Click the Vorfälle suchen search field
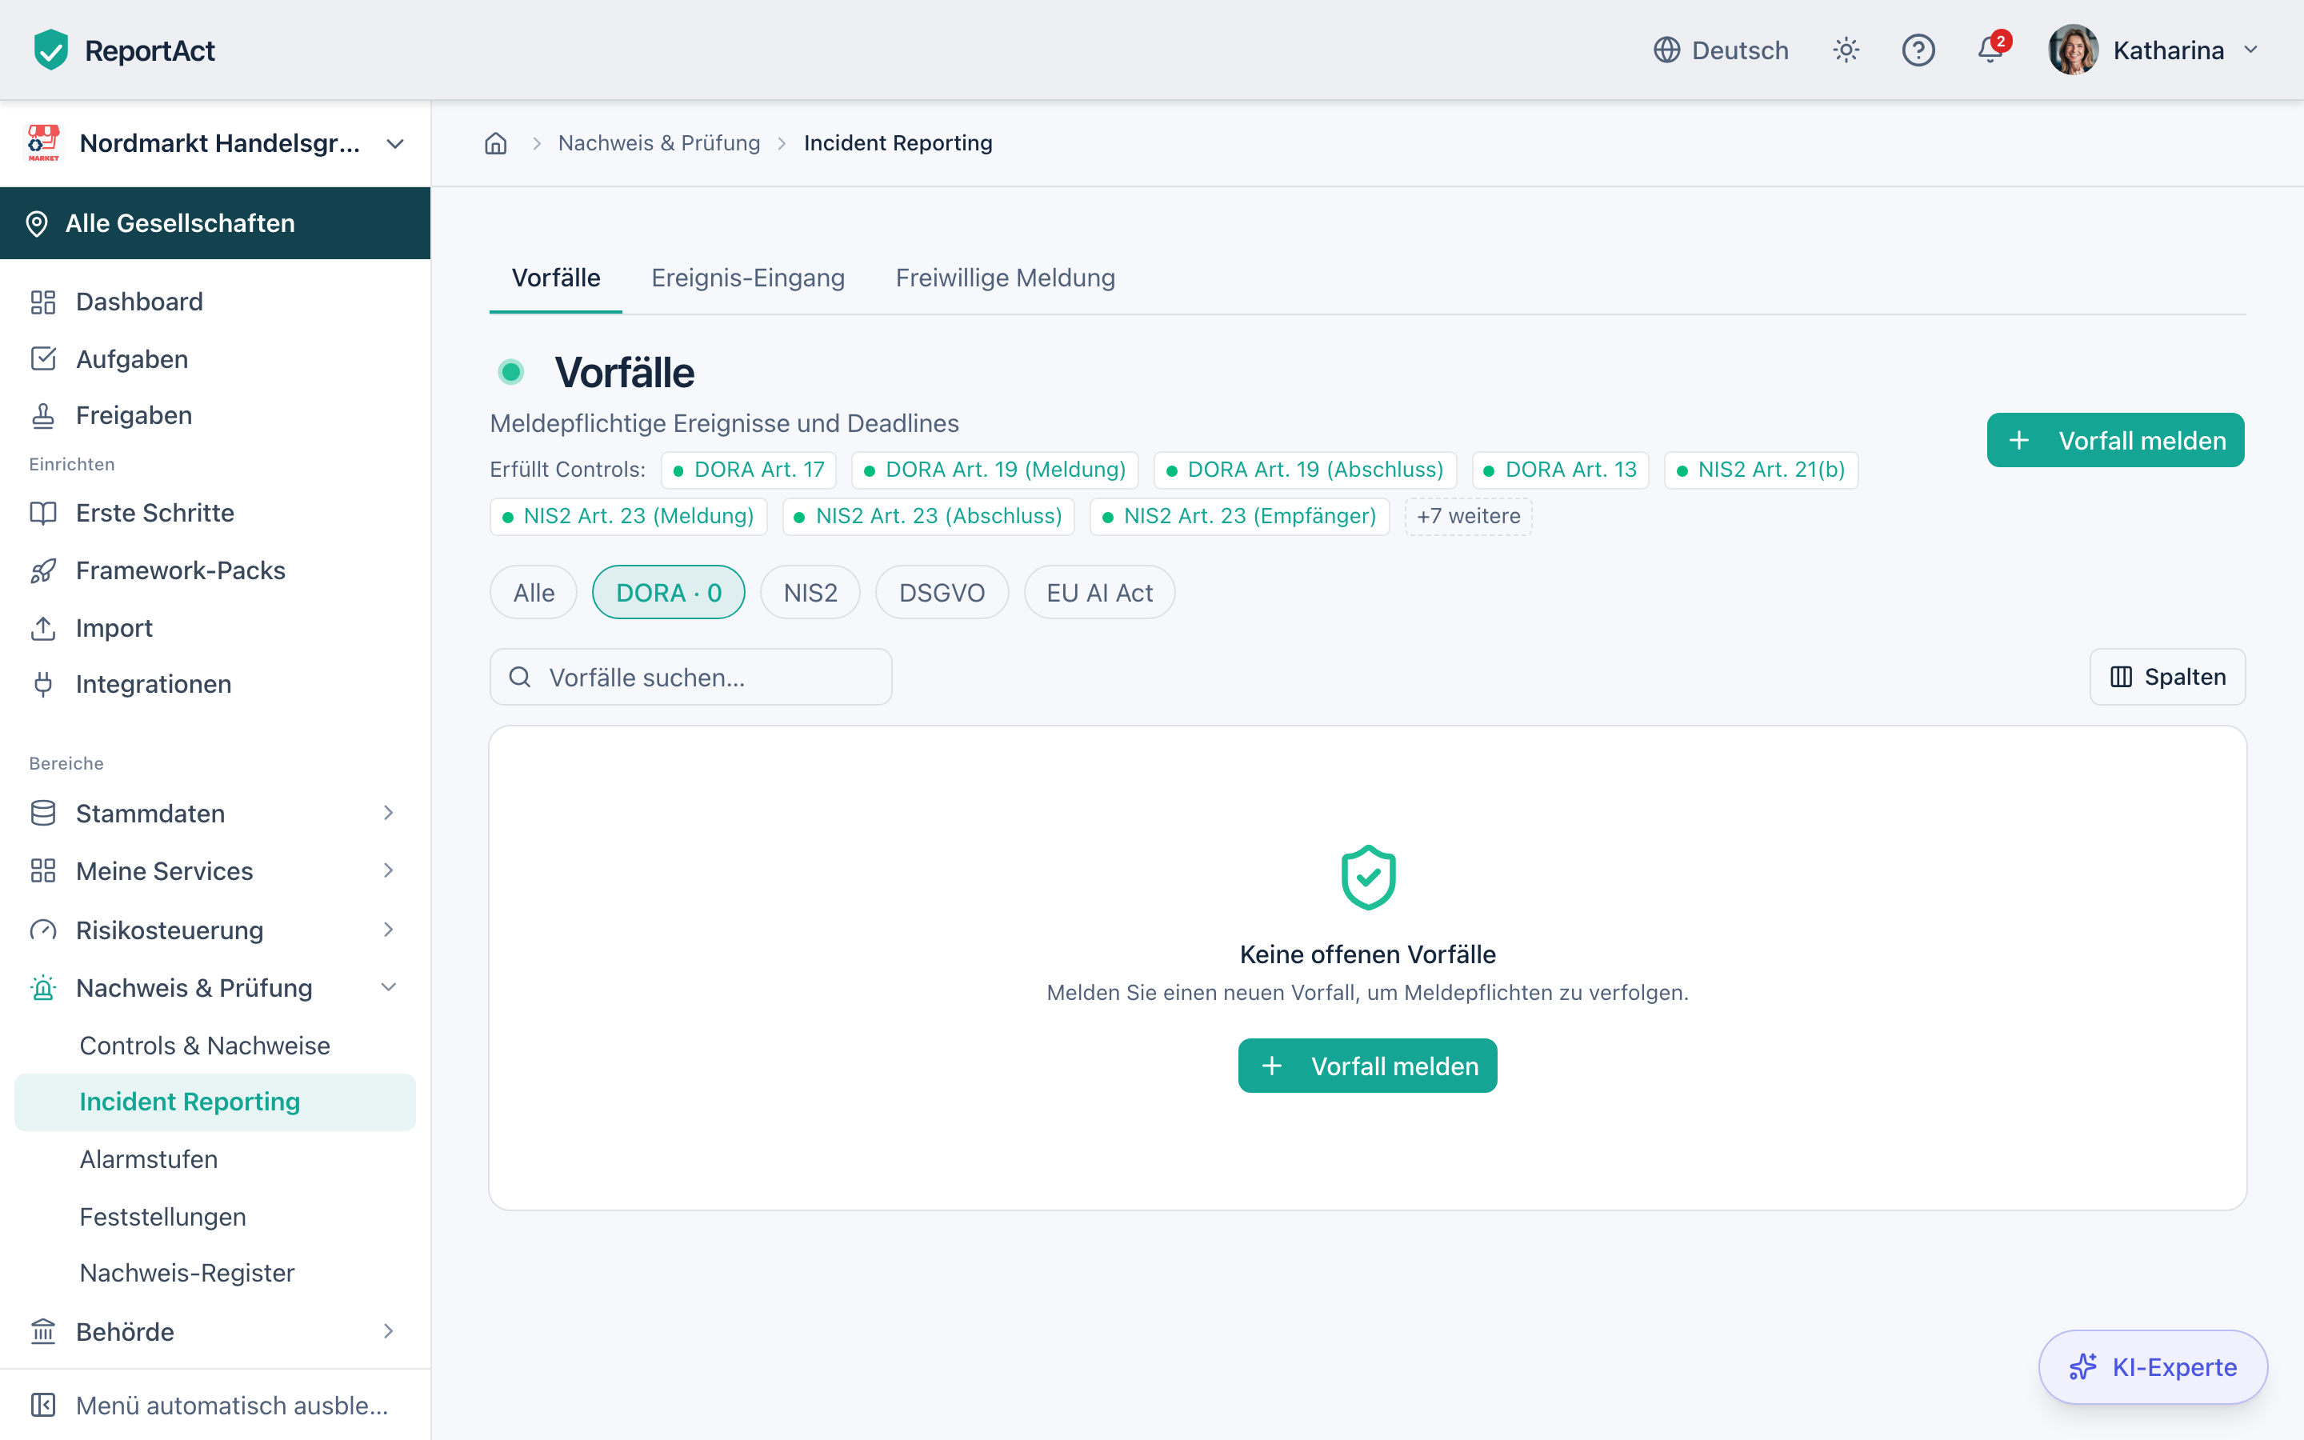The height and width of the screenshot is (1440, 2304). point(690,677)
